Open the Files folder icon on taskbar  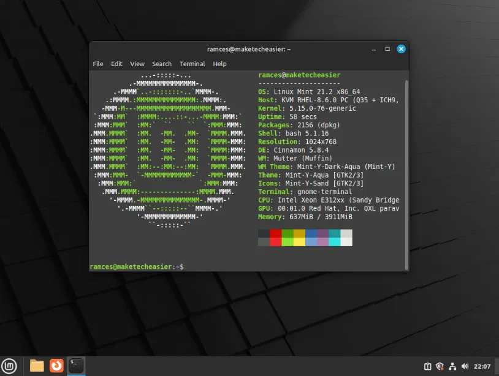36,366
